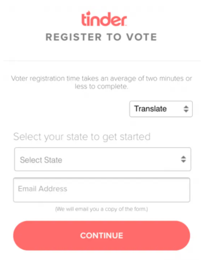
Task: Click the word 'VOTE' in the heading
Action: tap(142, 37)
